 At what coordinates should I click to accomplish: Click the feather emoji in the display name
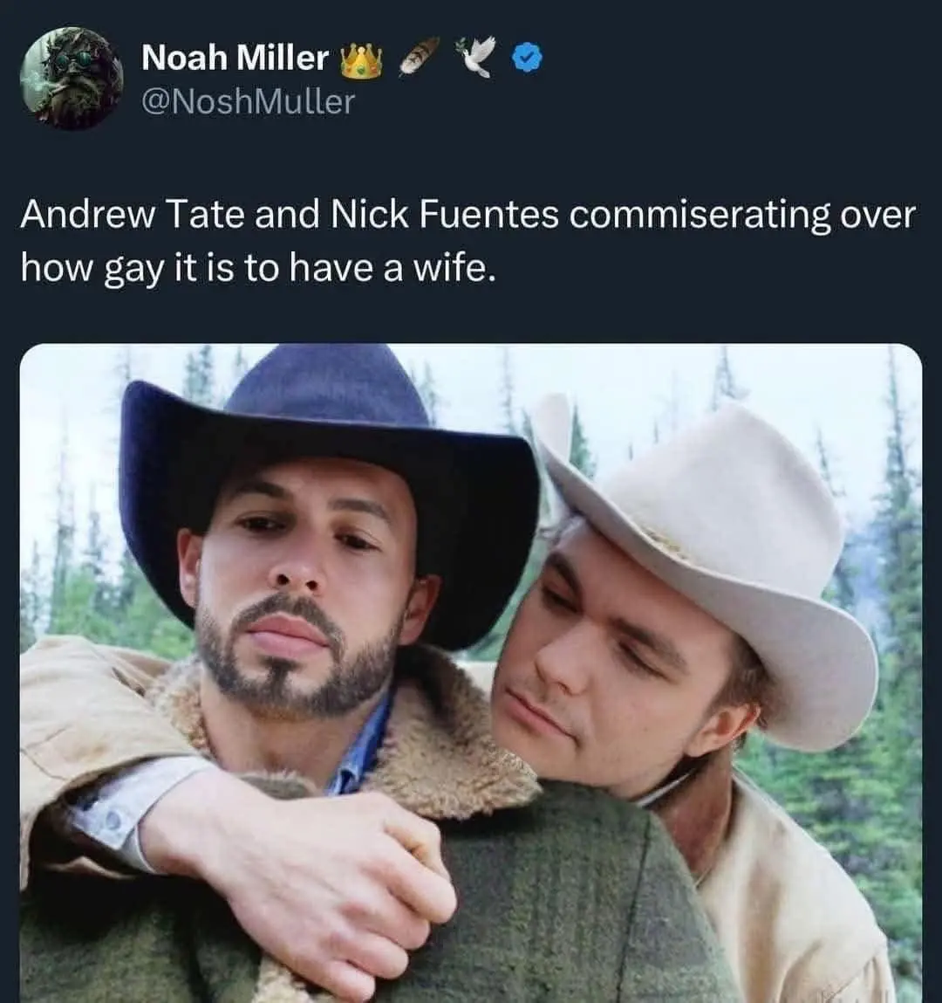pyautogui.click(x=419, y=58)
